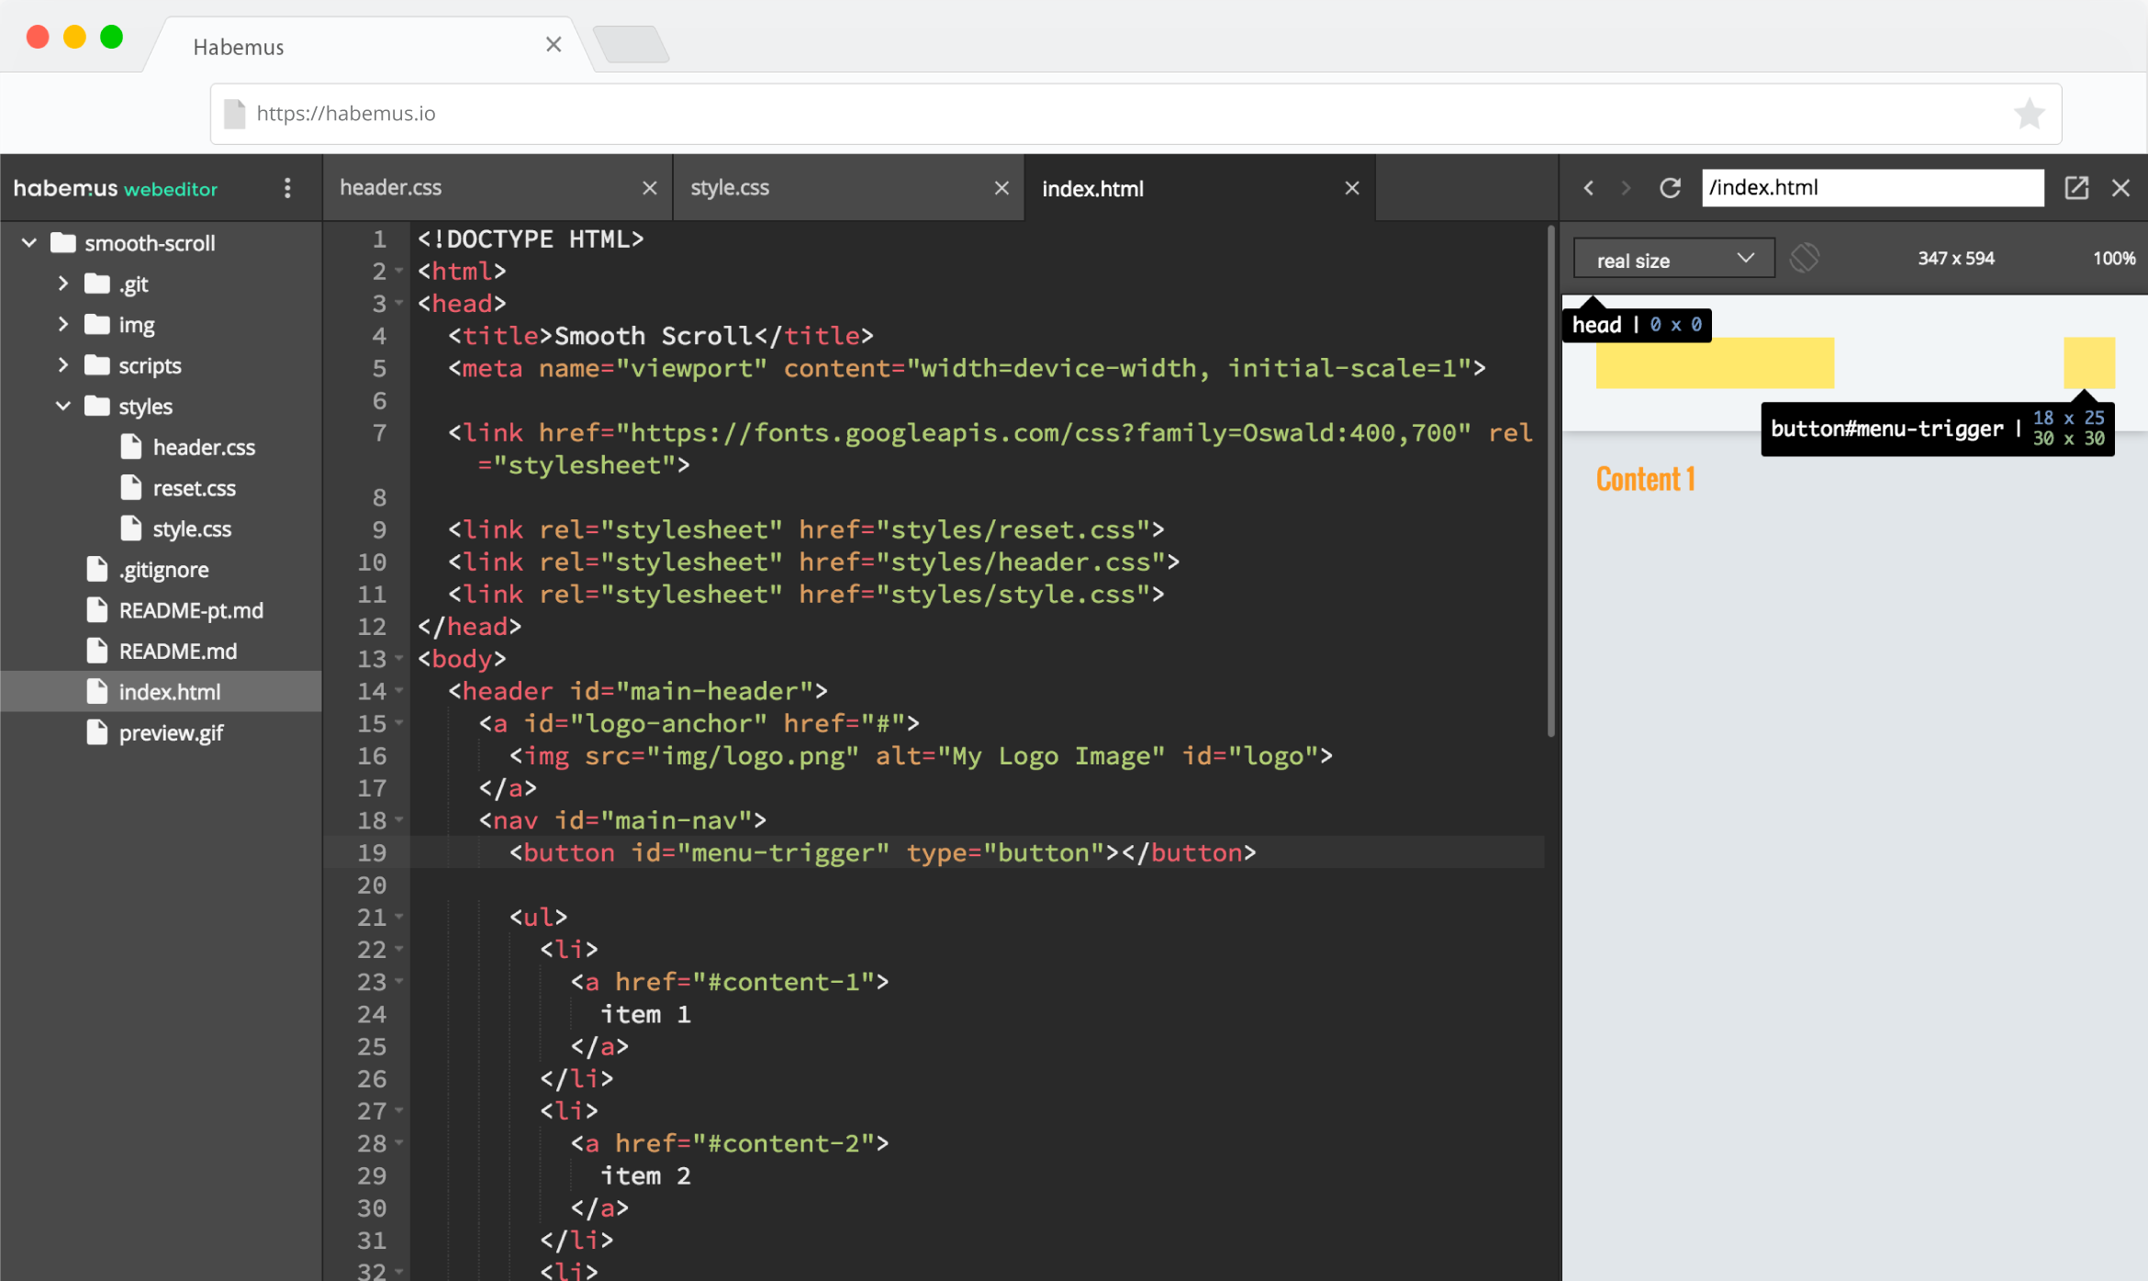Click the preview reload icon
The width and height of the screenshot is (2148, 1281).
pos(1670,188)
